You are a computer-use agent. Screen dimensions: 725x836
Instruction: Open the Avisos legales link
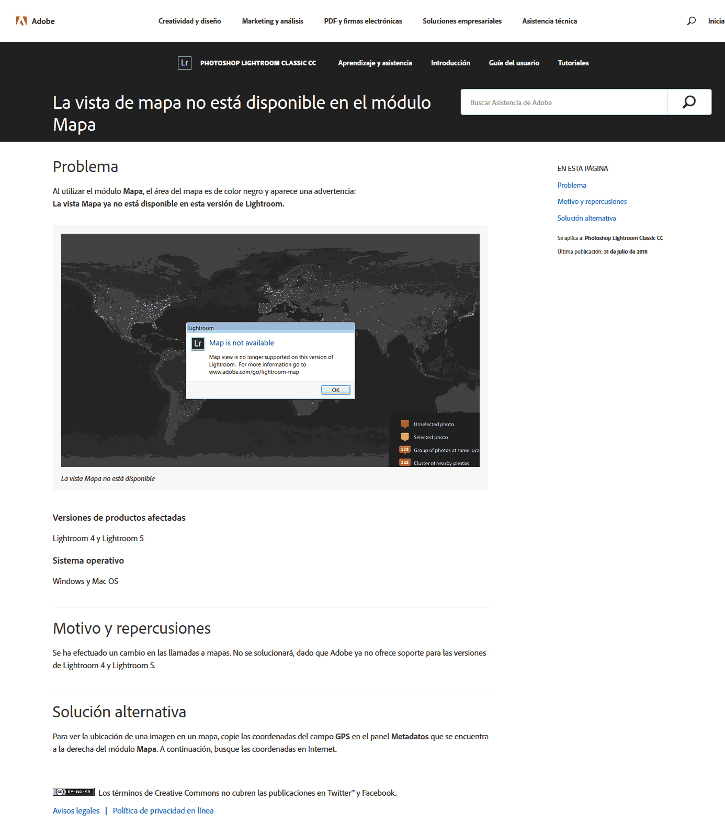coord(76,810)
